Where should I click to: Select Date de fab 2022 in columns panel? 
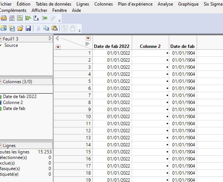(x=20, y=97)
